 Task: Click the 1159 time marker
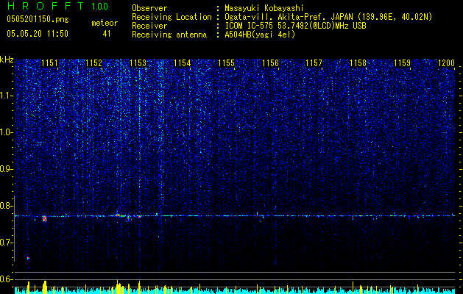[403, 62]
